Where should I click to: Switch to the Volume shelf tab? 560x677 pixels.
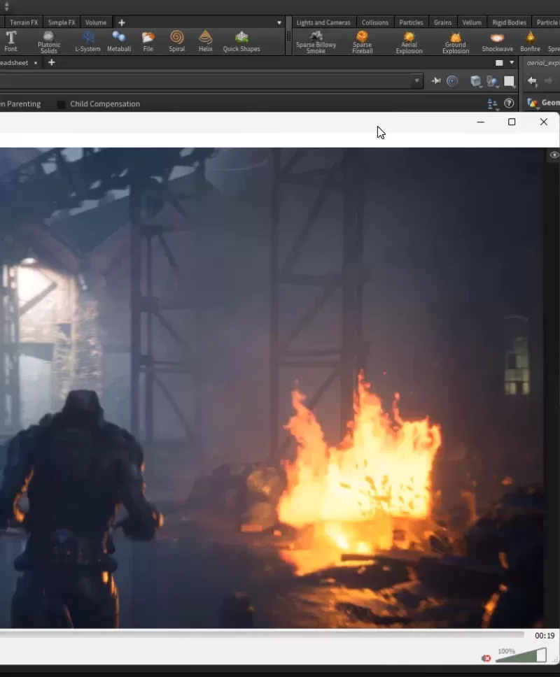tap(95, 22)
